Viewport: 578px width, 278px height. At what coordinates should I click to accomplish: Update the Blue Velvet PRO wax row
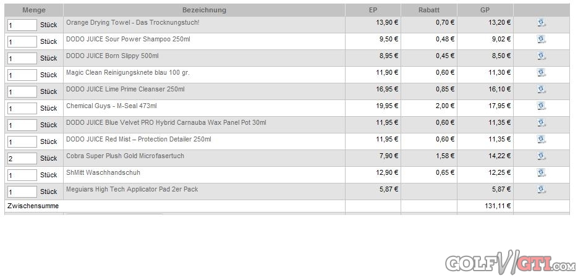542,123
